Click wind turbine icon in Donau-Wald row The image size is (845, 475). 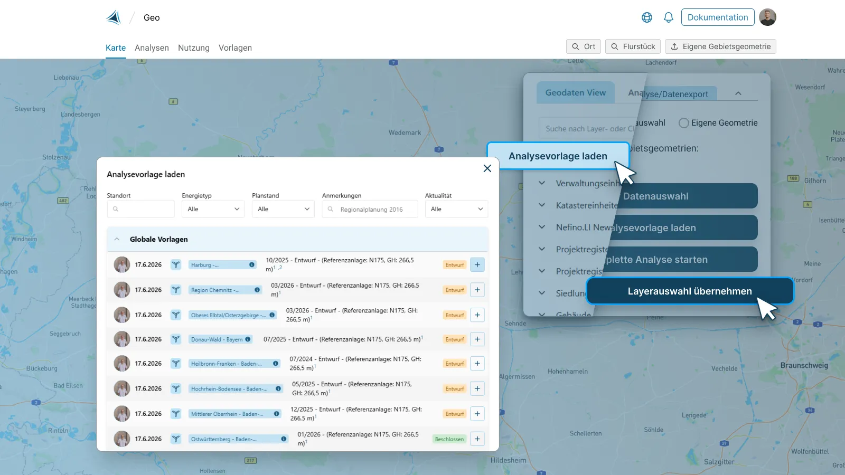click(x=176, y=339)
